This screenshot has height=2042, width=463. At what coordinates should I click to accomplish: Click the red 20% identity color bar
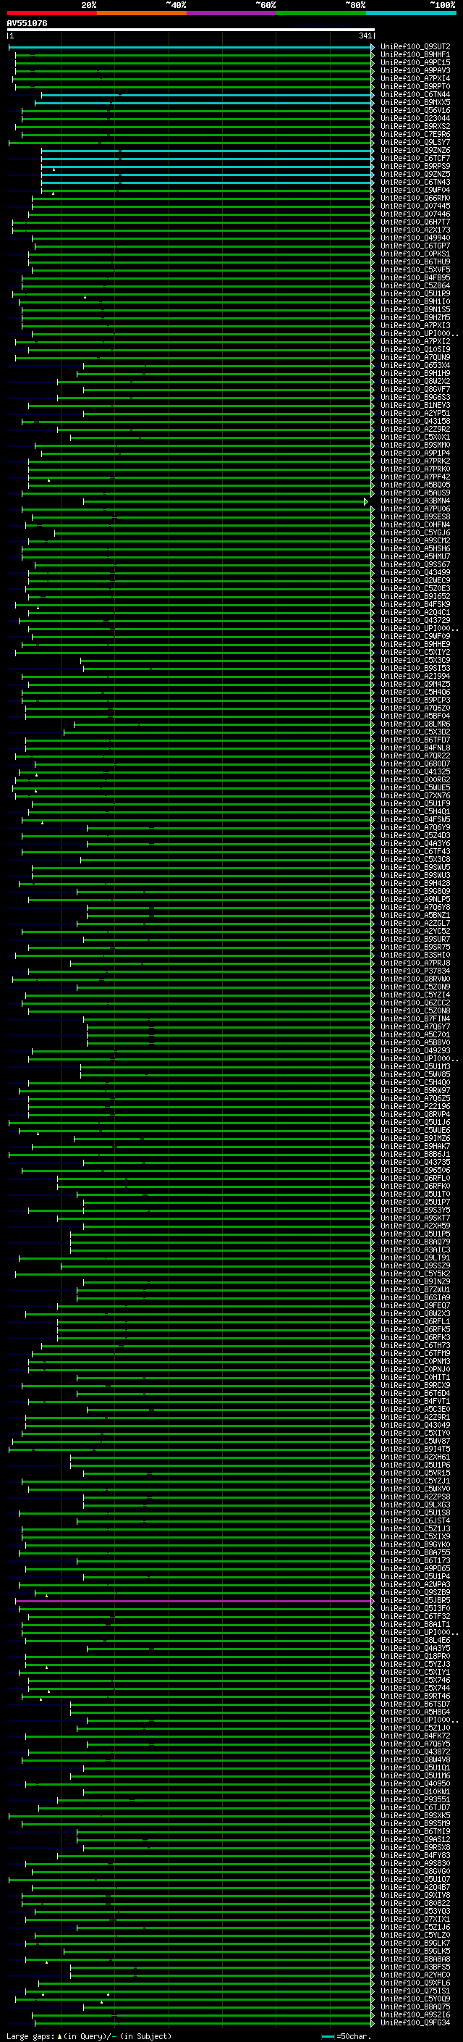point(52,13)
